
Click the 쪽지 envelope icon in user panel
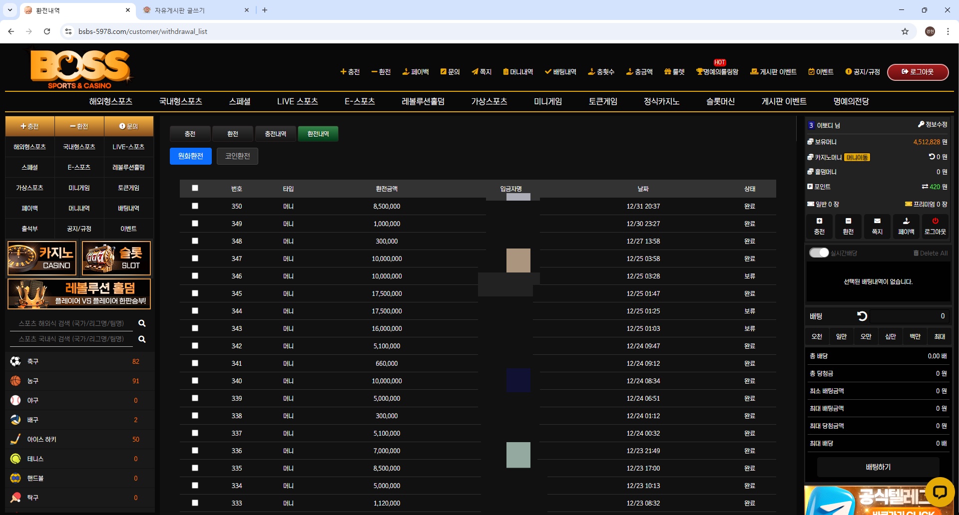877,221
